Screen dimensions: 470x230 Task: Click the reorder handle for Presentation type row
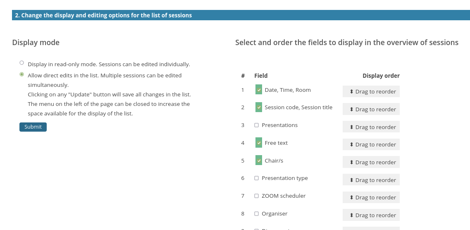coord(371,180)
